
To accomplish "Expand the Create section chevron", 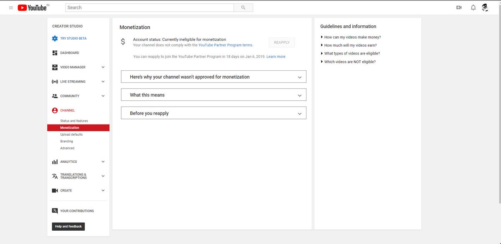I will coord(103,190).
